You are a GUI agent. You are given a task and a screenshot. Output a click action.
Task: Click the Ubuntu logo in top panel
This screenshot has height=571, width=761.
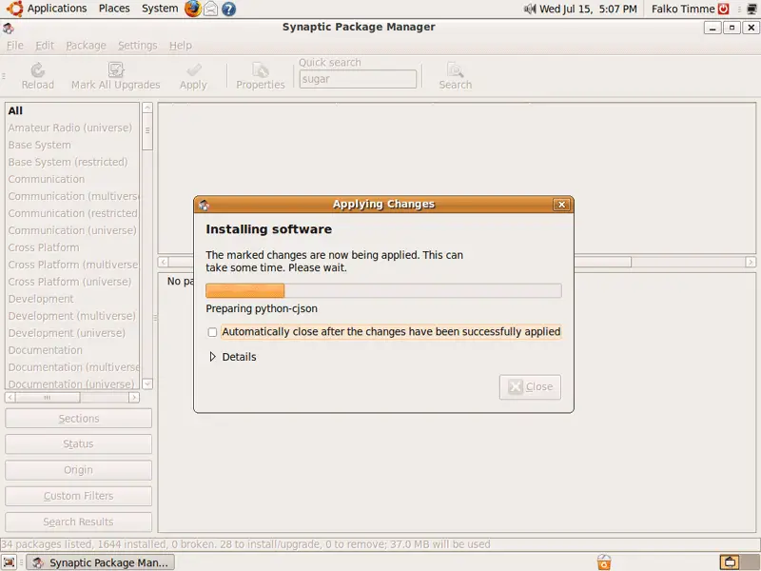14,9
